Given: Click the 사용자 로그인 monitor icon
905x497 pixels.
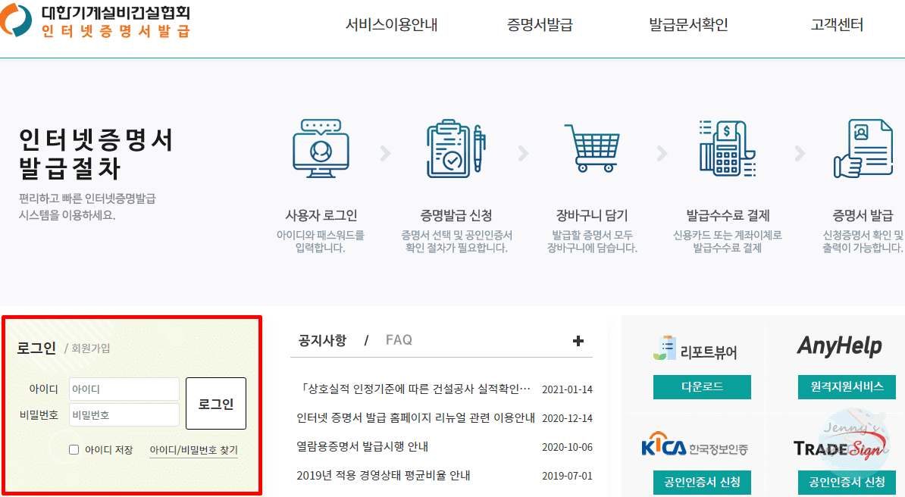Looking at the screenshot, I should (321, 149).
